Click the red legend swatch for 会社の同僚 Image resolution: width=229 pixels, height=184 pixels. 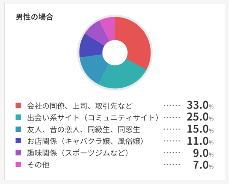tap(18, 105)
